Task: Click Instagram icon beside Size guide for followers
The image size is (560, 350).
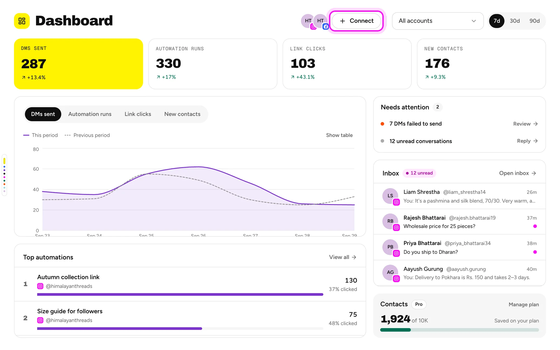Action: [40, 320]
